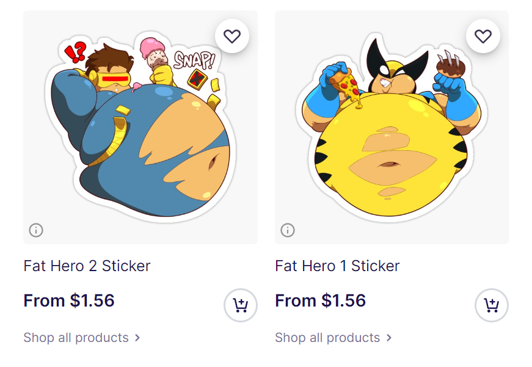Click the Fat Hero 1 price From $1.56
The height and width of the screenshot is (367, 532).
pyautogui.click(x=321, y=300)
